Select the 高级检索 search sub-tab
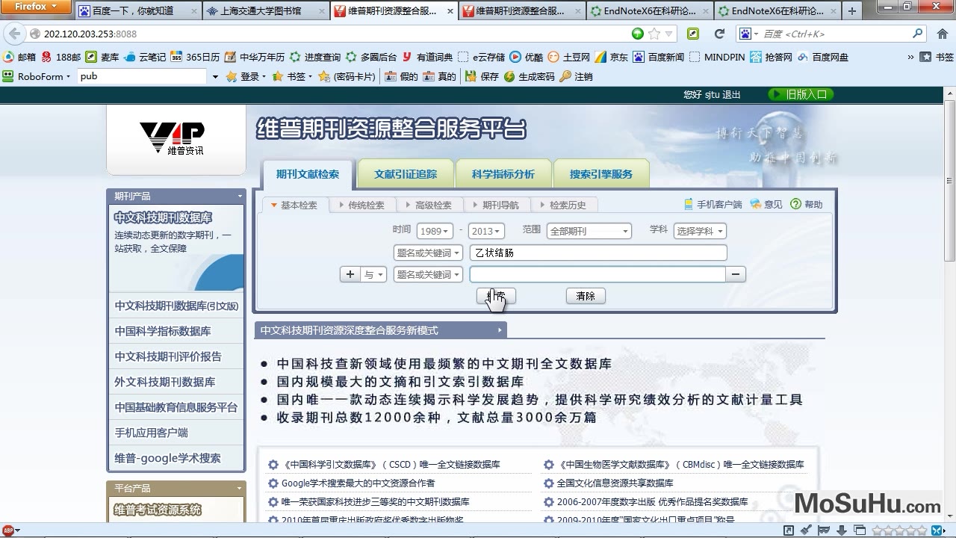 (429, 205)
